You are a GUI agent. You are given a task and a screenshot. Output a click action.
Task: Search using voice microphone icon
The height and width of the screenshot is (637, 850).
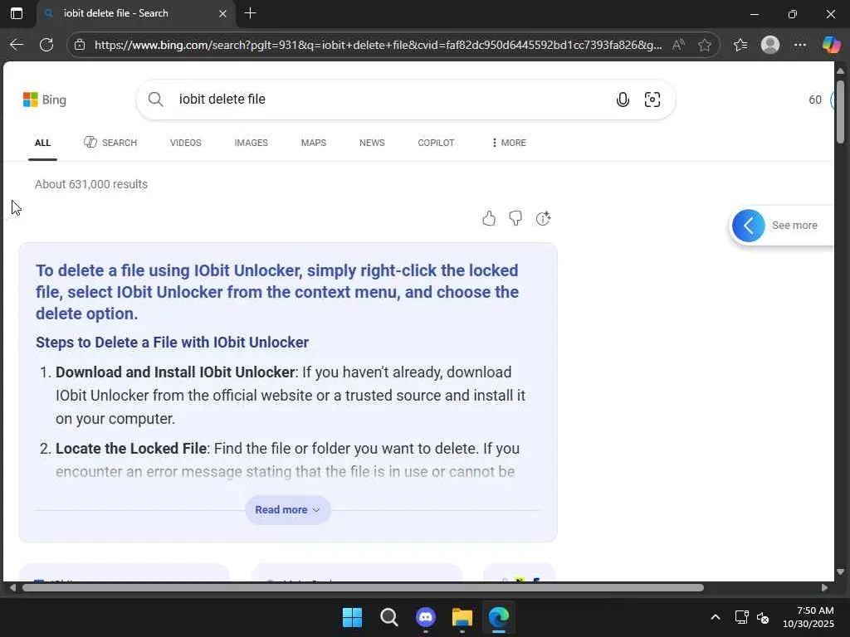point(623,100)
